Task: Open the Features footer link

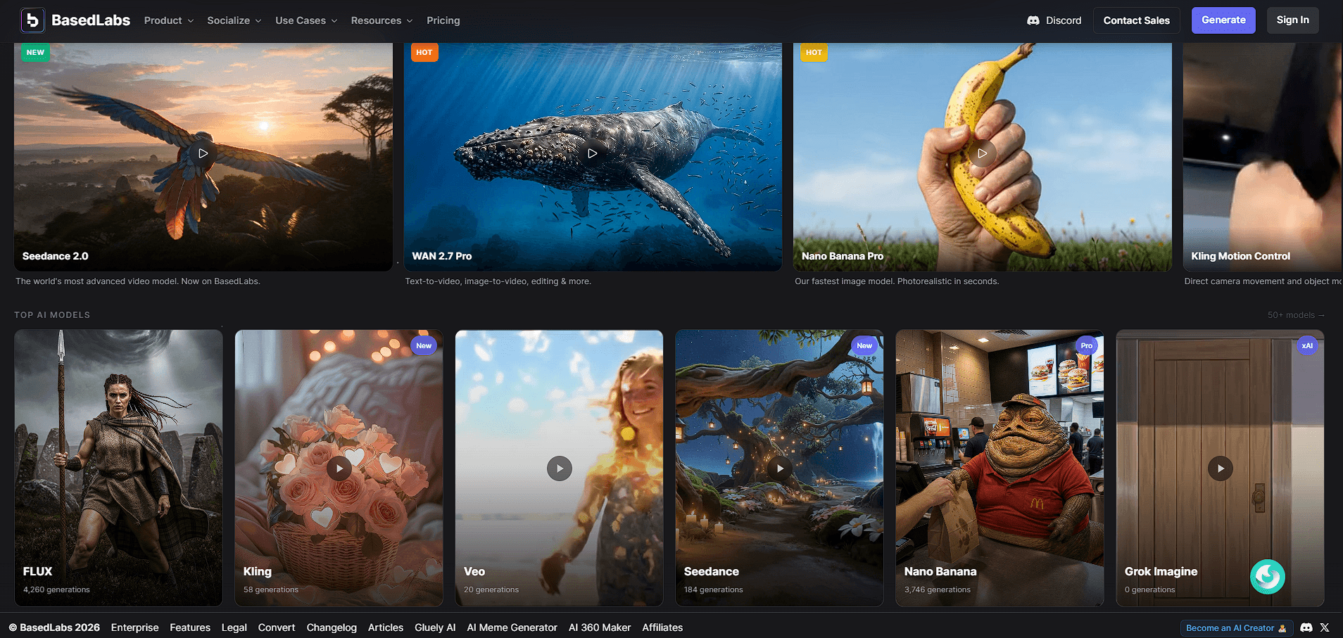Action: (x=190, y=627)
